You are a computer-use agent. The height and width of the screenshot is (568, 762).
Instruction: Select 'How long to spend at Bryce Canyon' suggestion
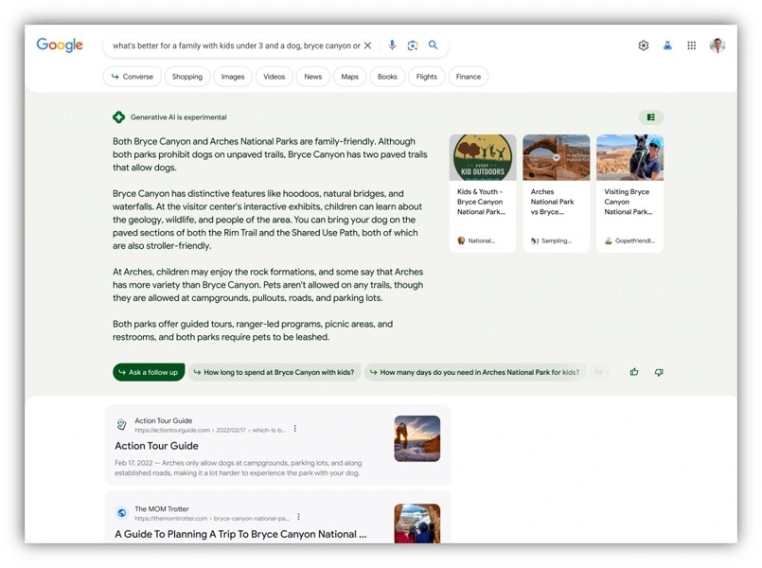(x=274, y=372)
